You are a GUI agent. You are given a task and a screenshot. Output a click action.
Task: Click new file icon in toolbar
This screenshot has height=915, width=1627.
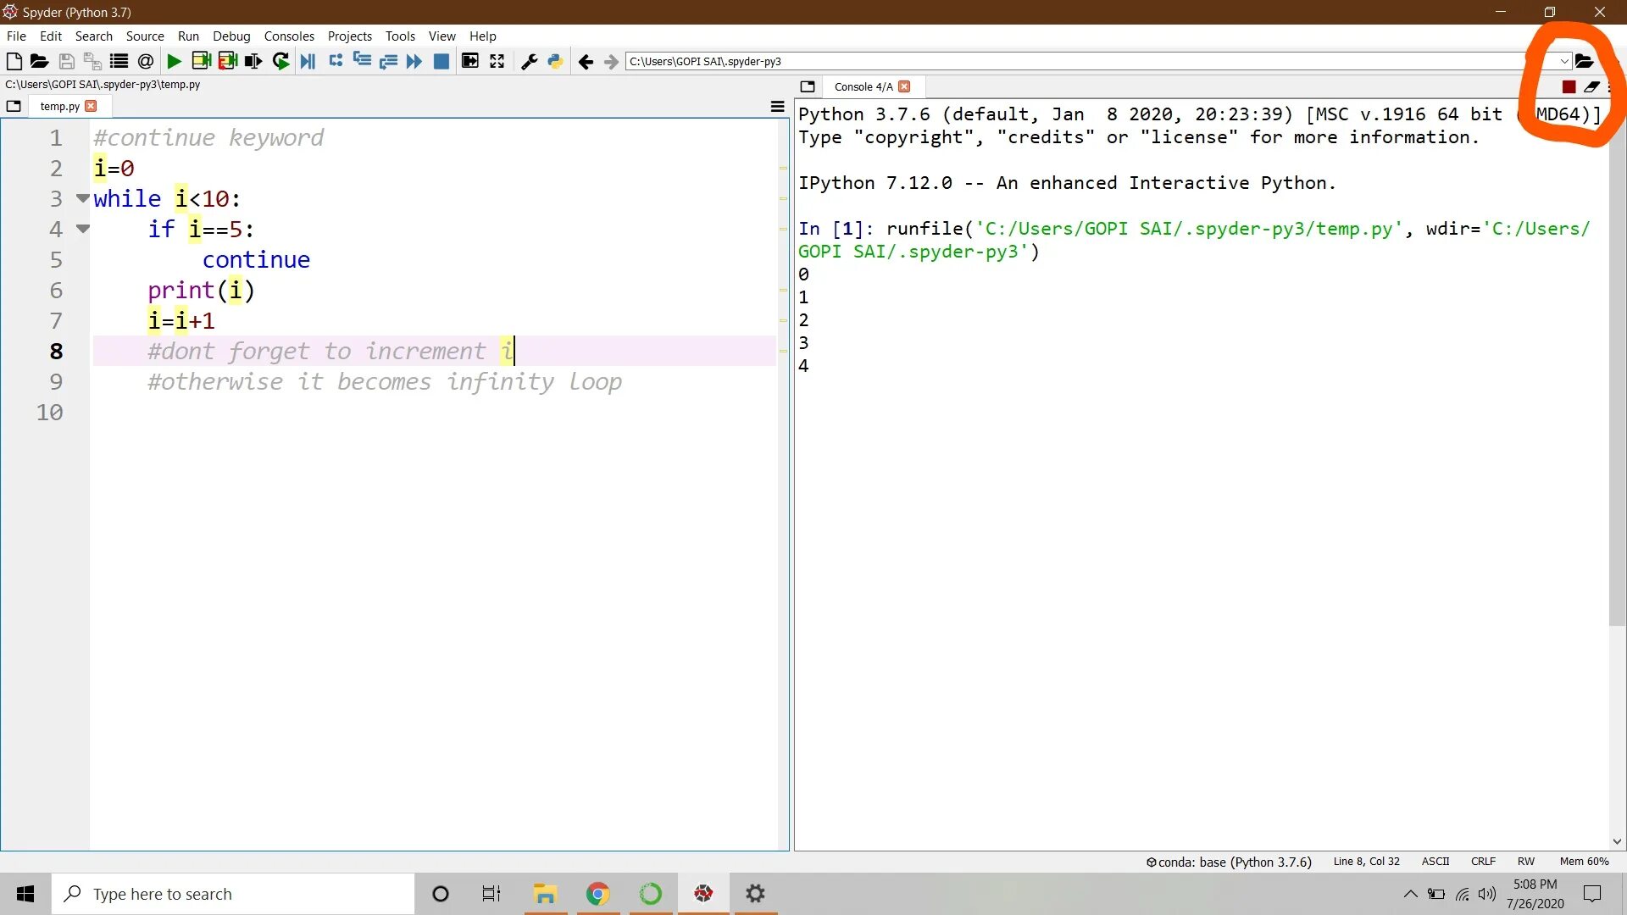14,61
